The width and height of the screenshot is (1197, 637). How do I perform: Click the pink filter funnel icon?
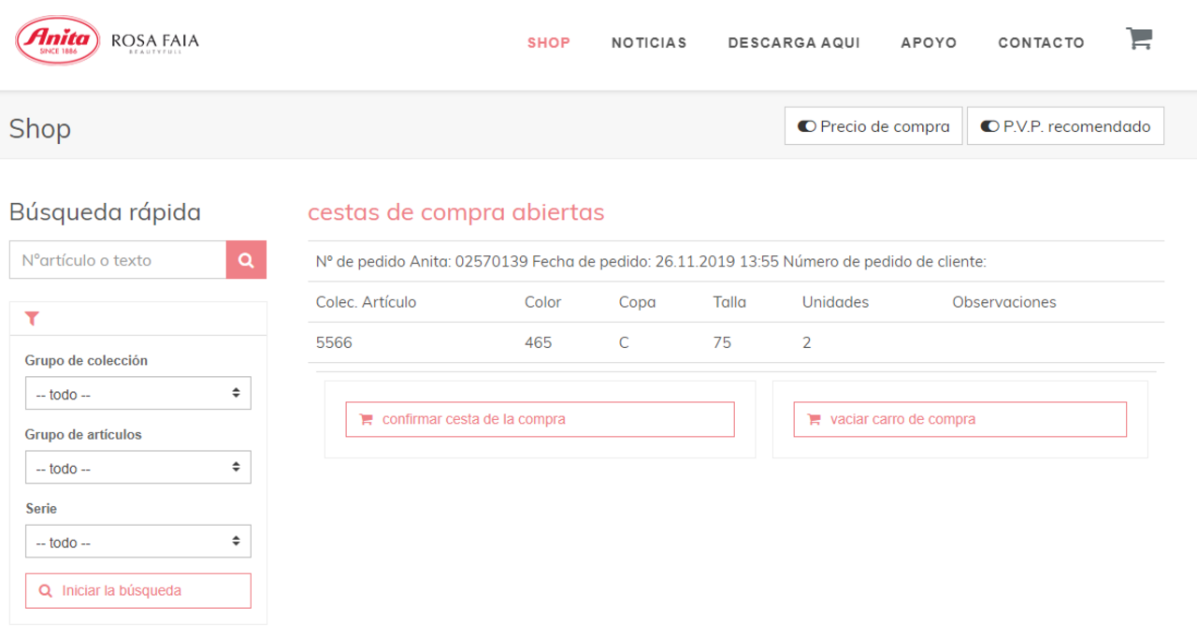[33, 319]
